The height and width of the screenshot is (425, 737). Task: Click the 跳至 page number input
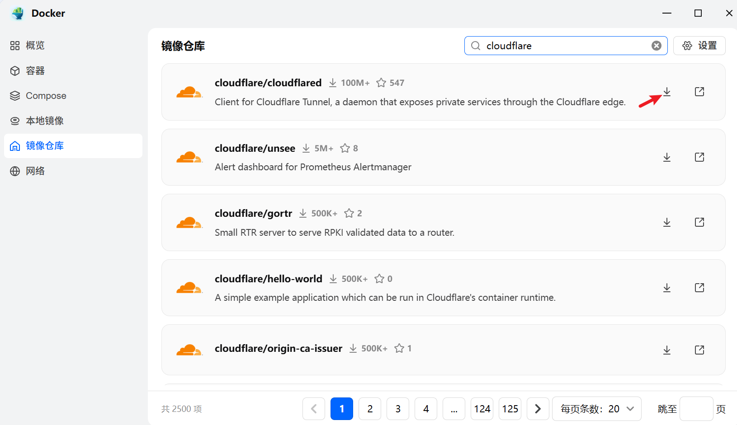[x=696, y=409]
